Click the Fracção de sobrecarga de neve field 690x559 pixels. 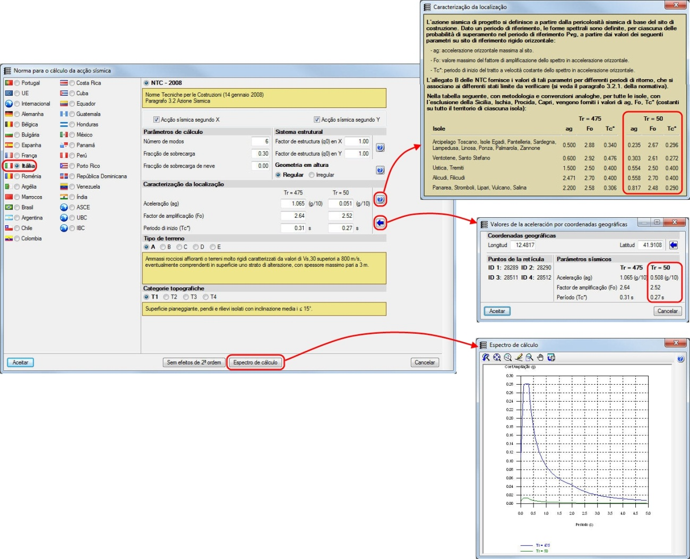pyautogui.click(x=261, y=166)
